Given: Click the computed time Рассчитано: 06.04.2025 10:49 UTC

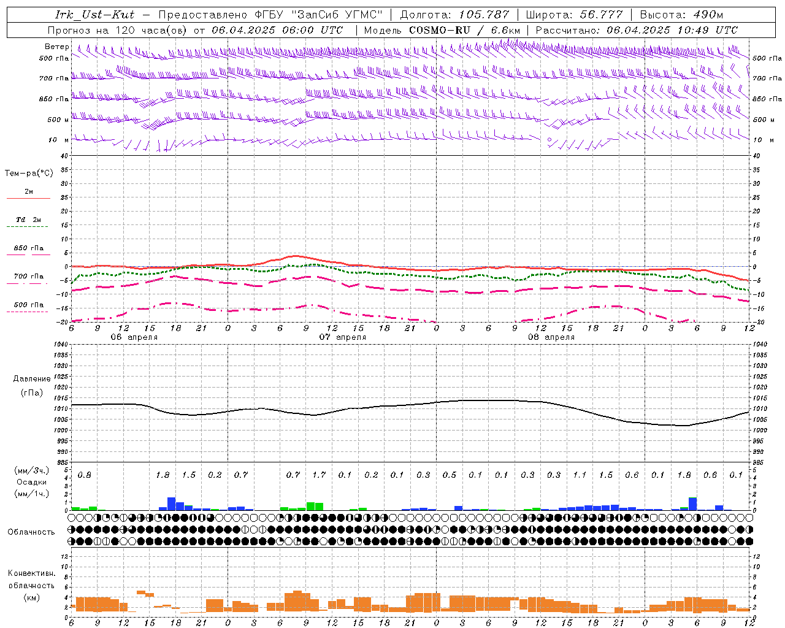Looking at the screenshot, I should click(637, 30).
